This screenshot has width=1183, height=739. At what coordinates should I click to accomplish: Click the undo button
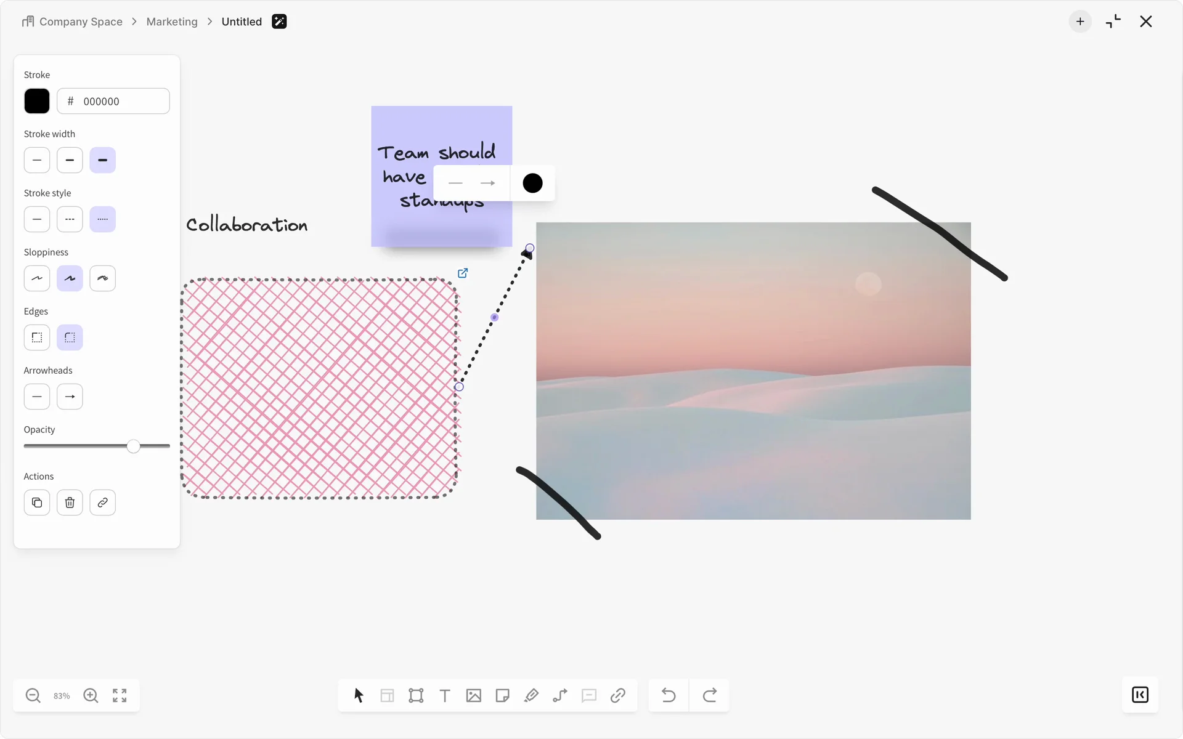click(669, 695)
